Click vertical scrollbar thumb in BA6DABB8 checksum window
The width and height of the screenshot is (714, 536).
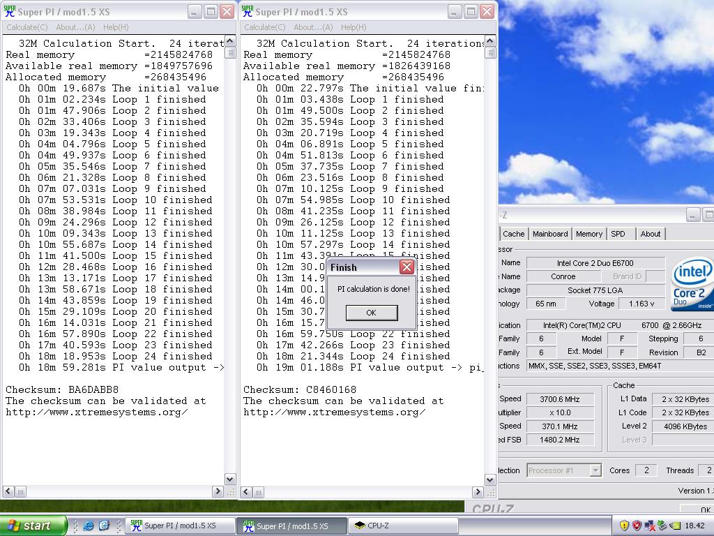point(230,52)
